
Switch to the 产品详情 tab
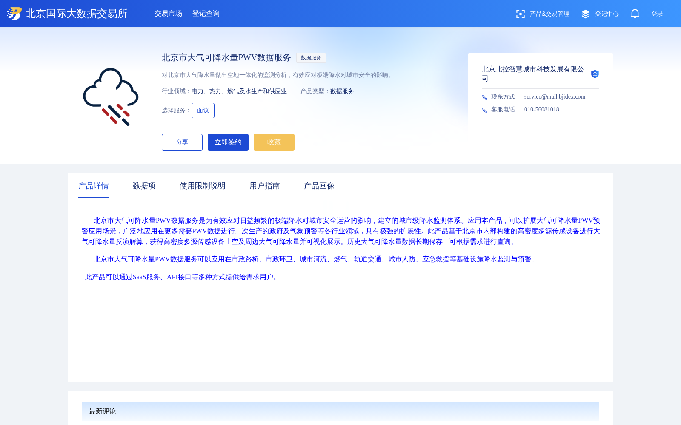94,186
